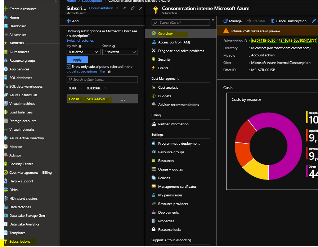Focus the search to filter items field
Viewport: 318px width, 247px height.
102,80
